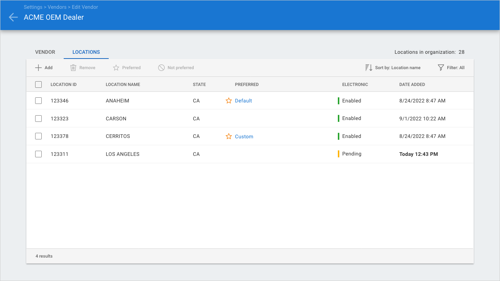Image resolution: width=500 pixels, height=281 pixels.
Task: Check the box for ANAHEIM location
Action: 38,101
